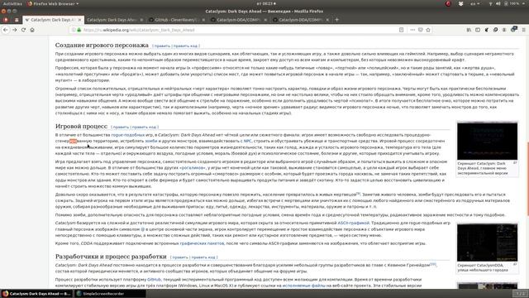Screen dimensions: 529x298
Task: Open Activities overview
Action: (12, 3)
